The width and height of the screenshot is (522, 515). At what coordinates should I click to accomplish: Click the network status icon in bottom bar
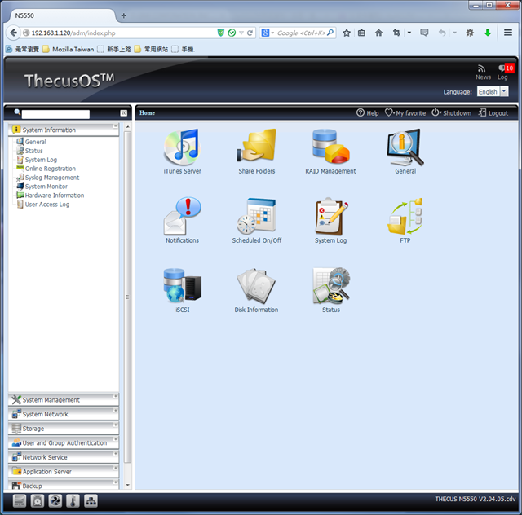[x=91, y=500]
